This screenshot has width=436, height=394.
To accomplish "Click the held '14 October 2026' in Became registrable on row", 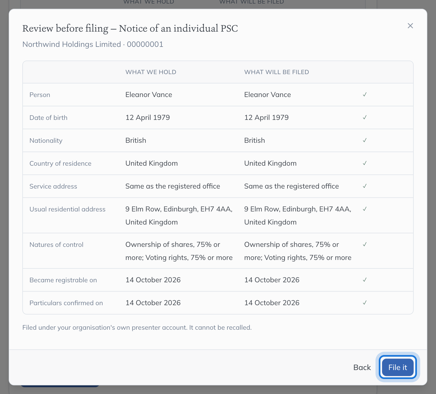I will coord(153,280).
